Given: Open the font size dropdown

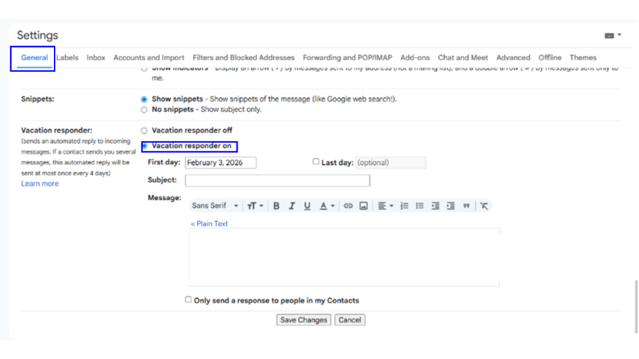Looking at the screenshot, I should [x=255, y=206].
